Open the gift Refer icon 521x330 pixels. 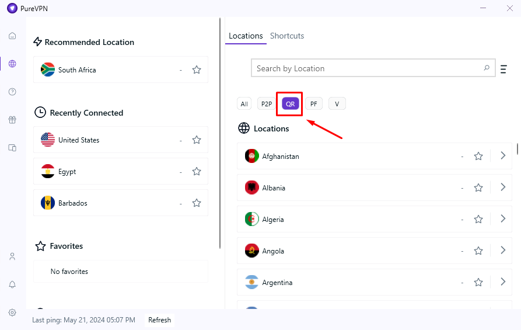coord(12,120)
